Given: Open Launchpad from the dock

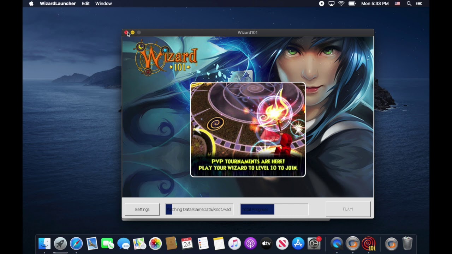Looking at the screenshot, I should pos(60,243).
